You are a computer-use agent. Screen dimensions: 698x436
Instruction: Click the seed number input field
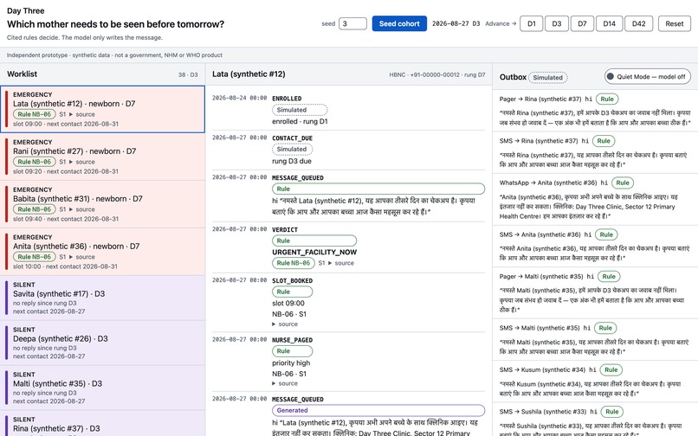tap(352, 23)
